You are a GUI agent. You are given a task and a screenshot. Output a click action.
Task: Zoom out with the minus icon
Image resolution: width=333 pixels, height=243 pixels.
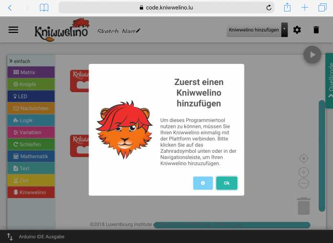pyautogui.click(x=303, y=183)
